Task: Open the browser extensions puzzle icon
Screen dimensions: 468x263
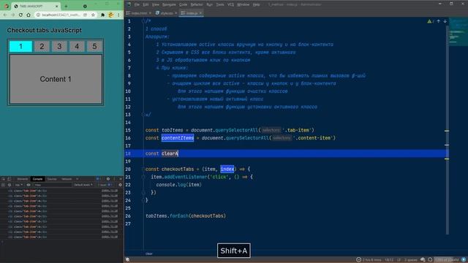Action: coord(102,15)
